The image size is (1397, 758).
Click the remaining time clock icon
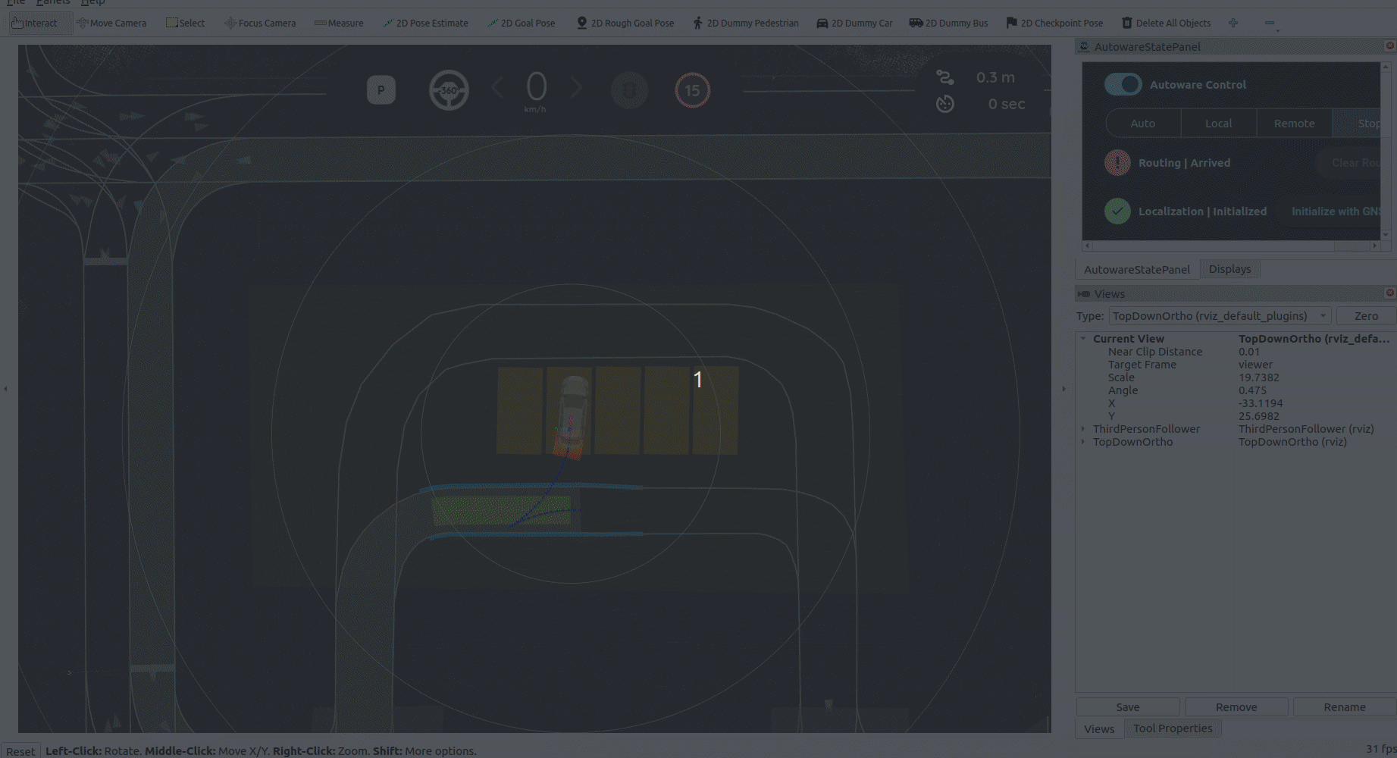(x=944, y=104)
